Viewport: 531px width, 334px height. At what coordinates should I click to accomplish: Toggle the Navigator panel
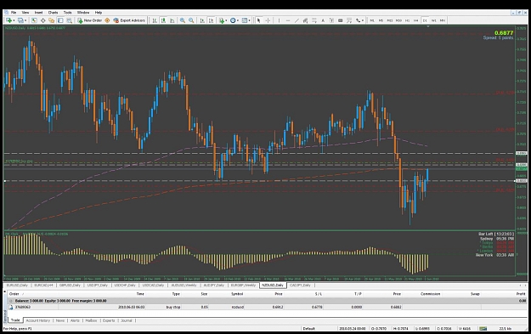pos(52,20)
